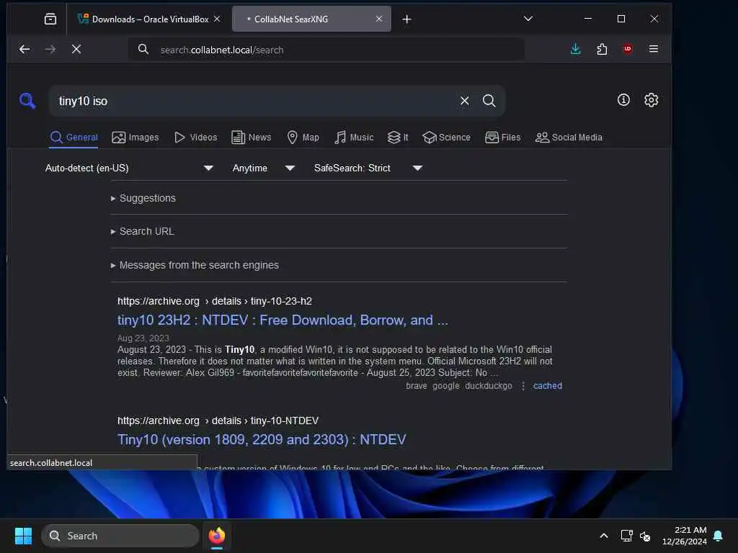Open the Firefox application menu
Image resolution: width=738 pixels, height=553 pixels.
(653, 49)
